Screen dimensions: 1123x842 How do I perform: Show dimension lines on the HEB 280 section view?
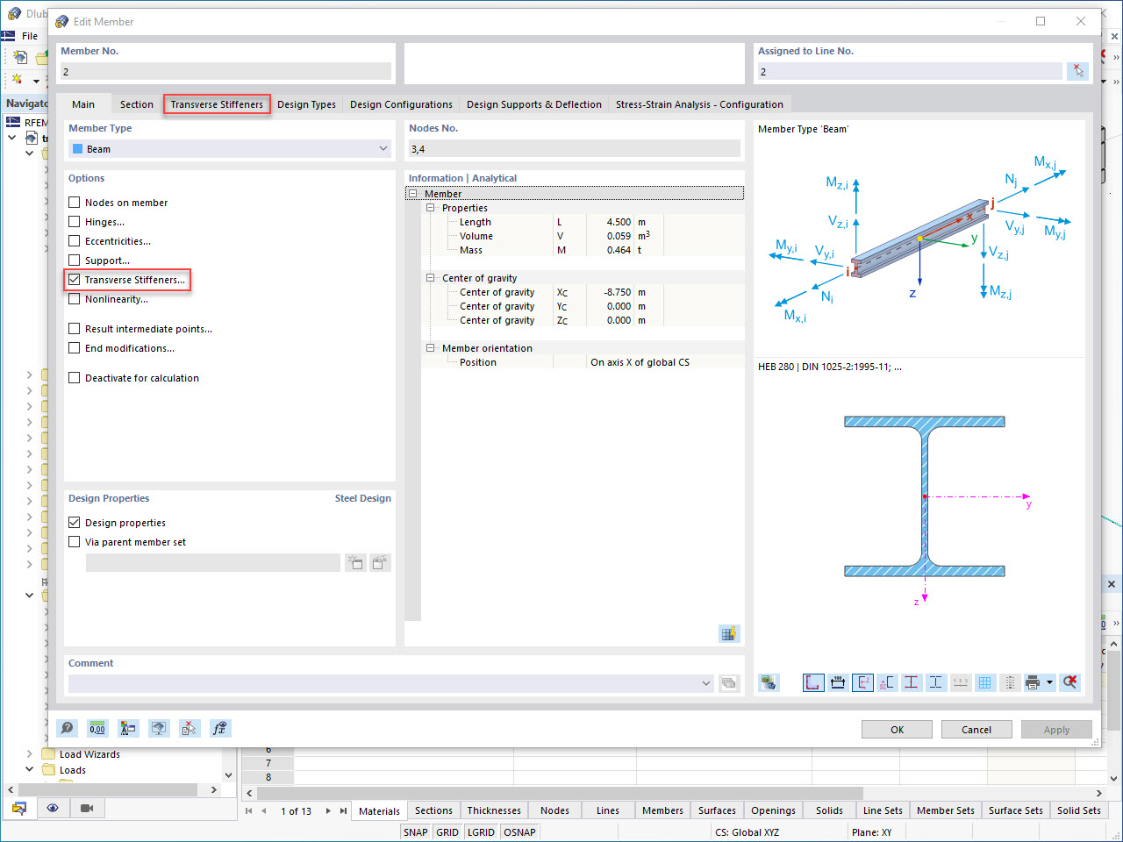pos(838,682)
